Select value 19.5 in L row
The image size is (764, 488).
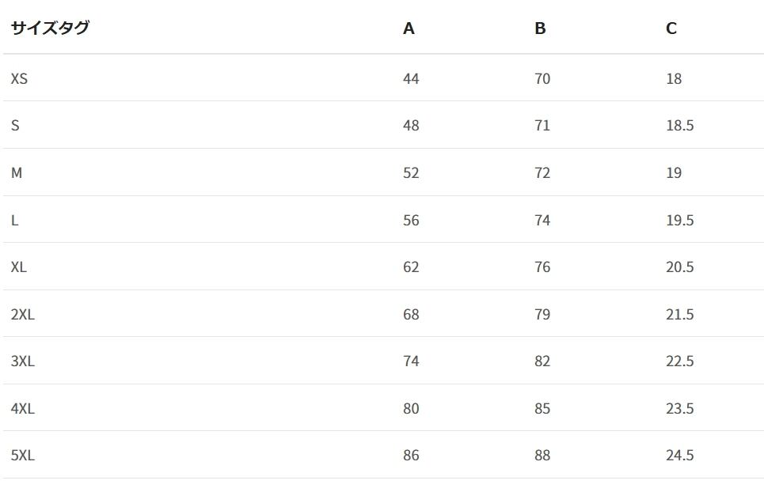[680, 221]
